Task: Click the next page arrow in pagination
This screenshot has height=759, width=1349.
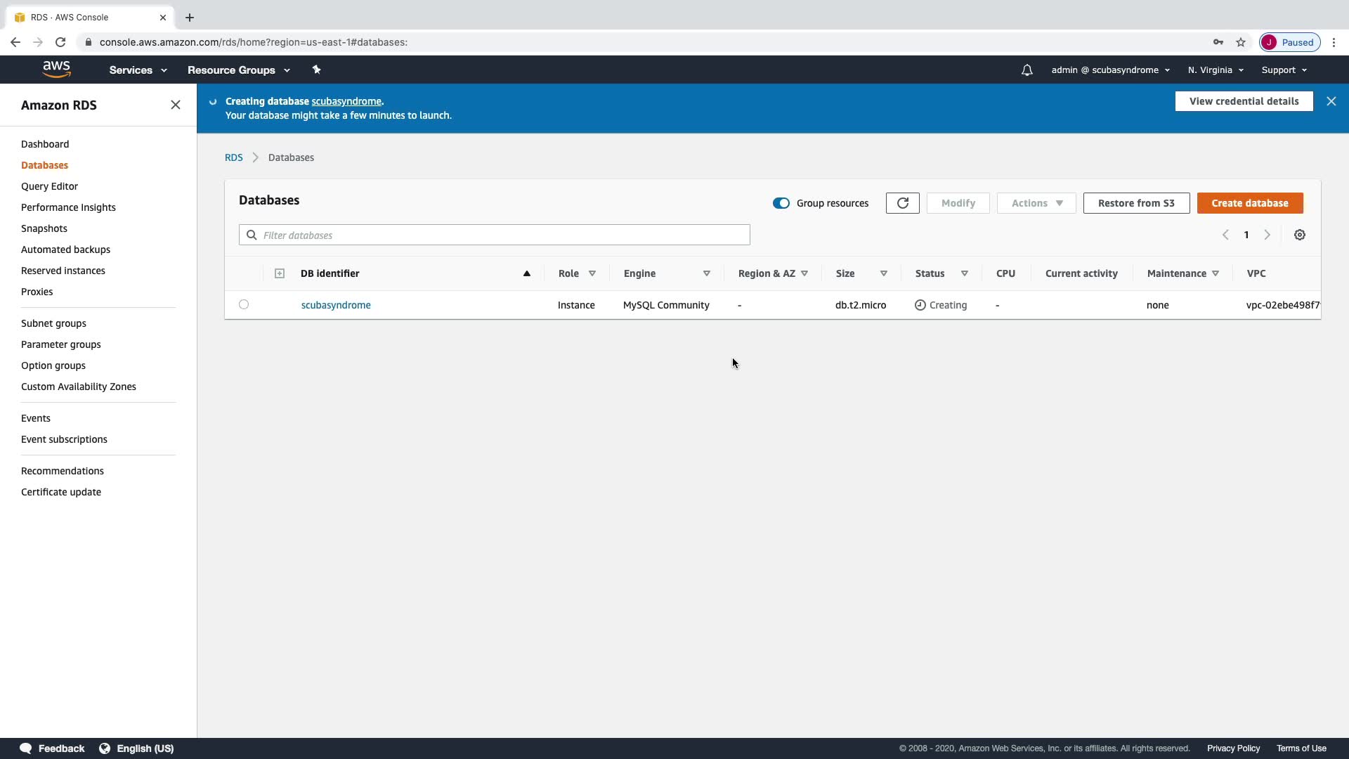Action: tap(1267, 235)
